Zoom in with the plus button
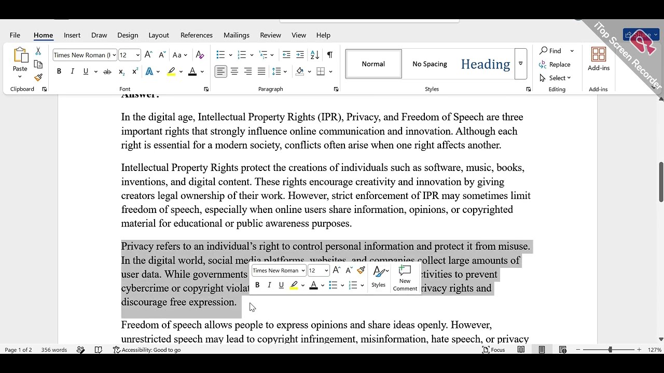664x373 pixels. coord(639,350)
